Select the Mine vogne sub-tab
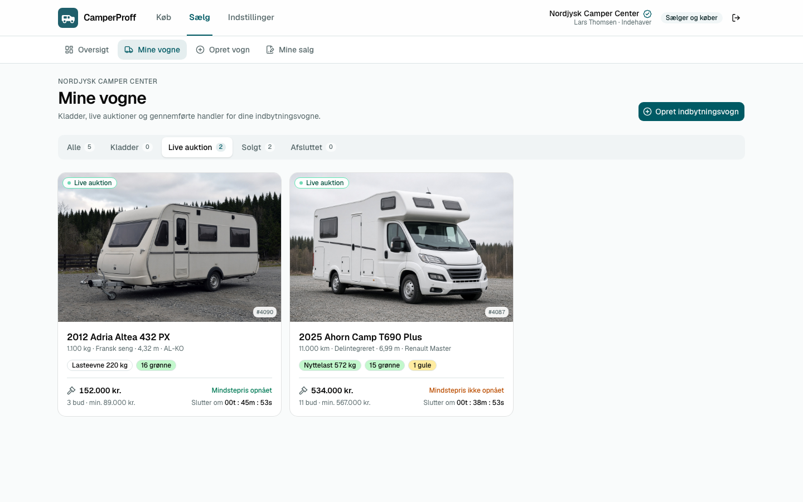 [152, 50]
